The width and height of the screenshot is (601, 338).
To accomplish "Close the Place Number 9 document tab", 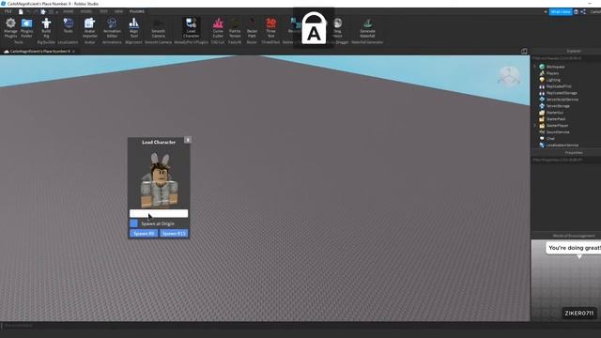I will pyautogui.click(x=73, y=51).
